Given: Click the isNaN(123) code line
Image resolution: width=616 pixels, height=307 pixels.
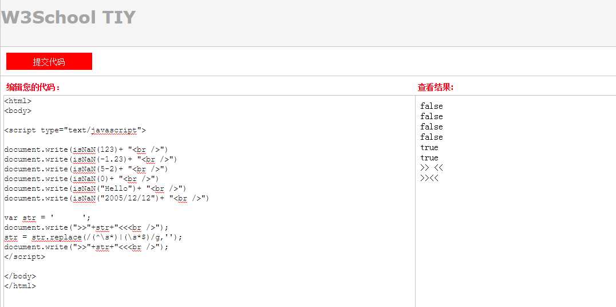Looking at the screenshot, I should [x=86, y=149].
